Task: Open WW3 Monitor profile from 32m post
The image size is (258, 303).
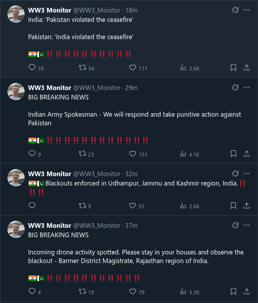Action: pos(49,174)
